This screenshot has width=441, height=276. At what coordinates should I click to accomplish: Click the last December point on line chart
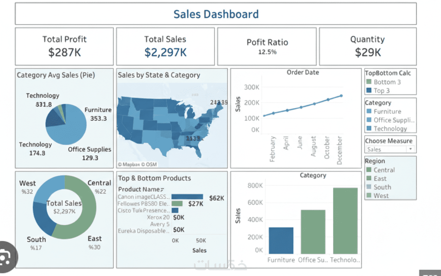(x=341, y=96)
